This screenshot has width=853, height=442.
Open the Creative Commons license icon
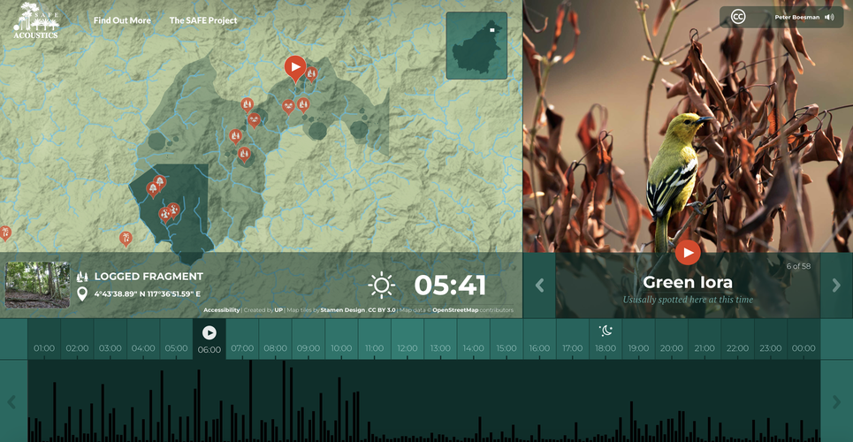pyautogui.click(x=738, y=17)
